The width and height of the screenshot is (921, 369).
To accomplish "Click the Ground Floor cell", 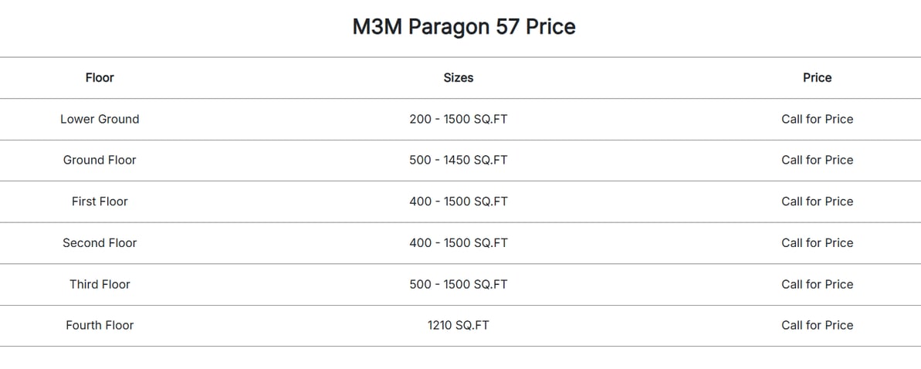I will click(100, 161).
